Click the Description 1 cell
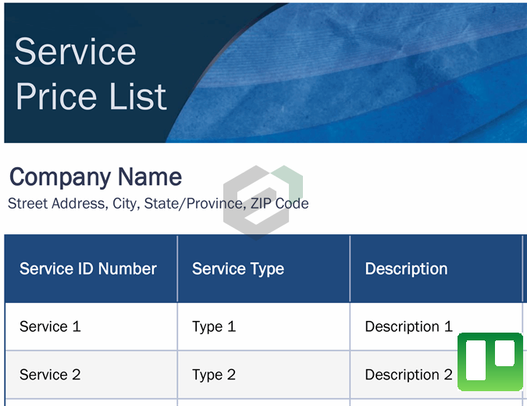 (x=408, y=326)
